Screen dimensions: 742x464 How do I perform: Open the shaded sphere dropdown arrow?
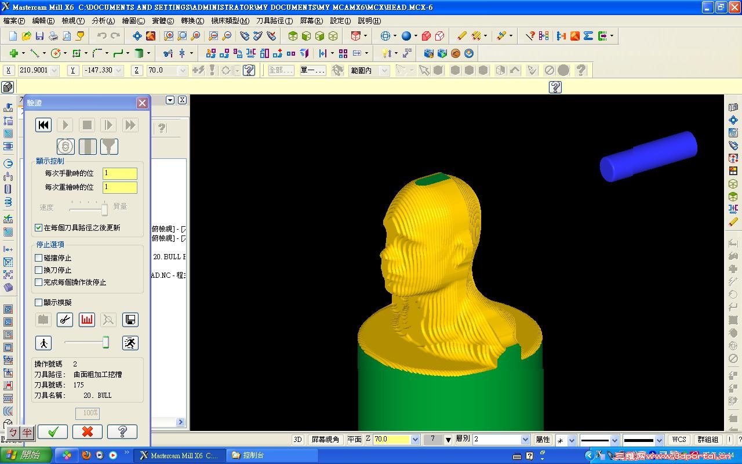[x=415, y=36]
